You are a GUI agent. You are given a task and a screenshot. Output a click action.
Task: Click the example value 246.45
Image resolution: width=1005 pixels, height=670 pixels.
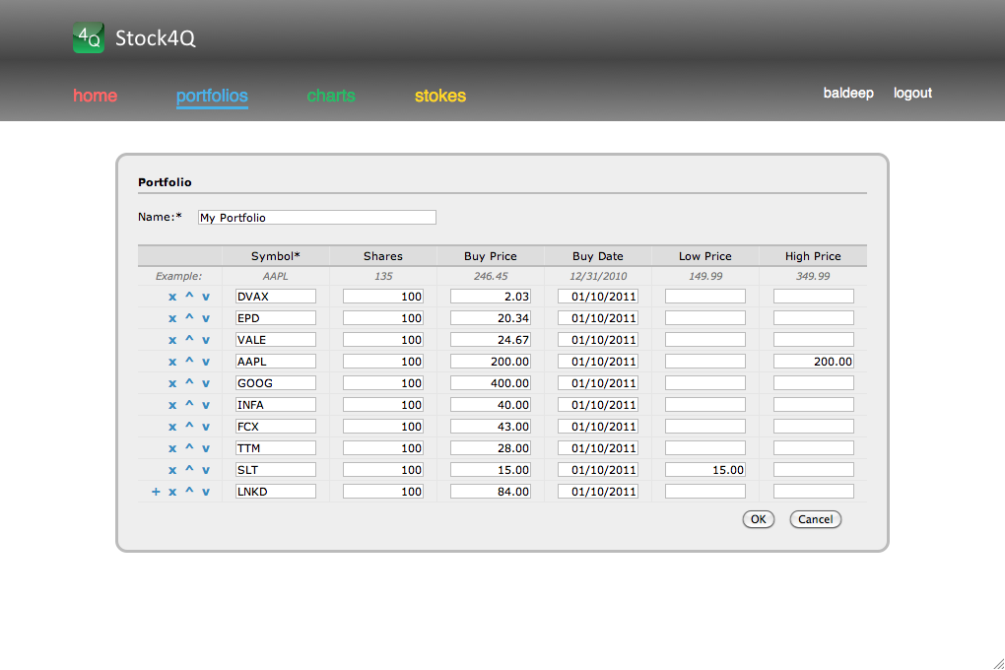(x=491, y=276)
